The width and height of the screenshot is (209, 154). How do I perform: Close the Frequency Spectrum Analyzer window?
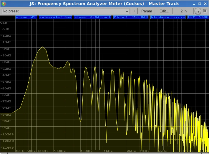[205, 4]
